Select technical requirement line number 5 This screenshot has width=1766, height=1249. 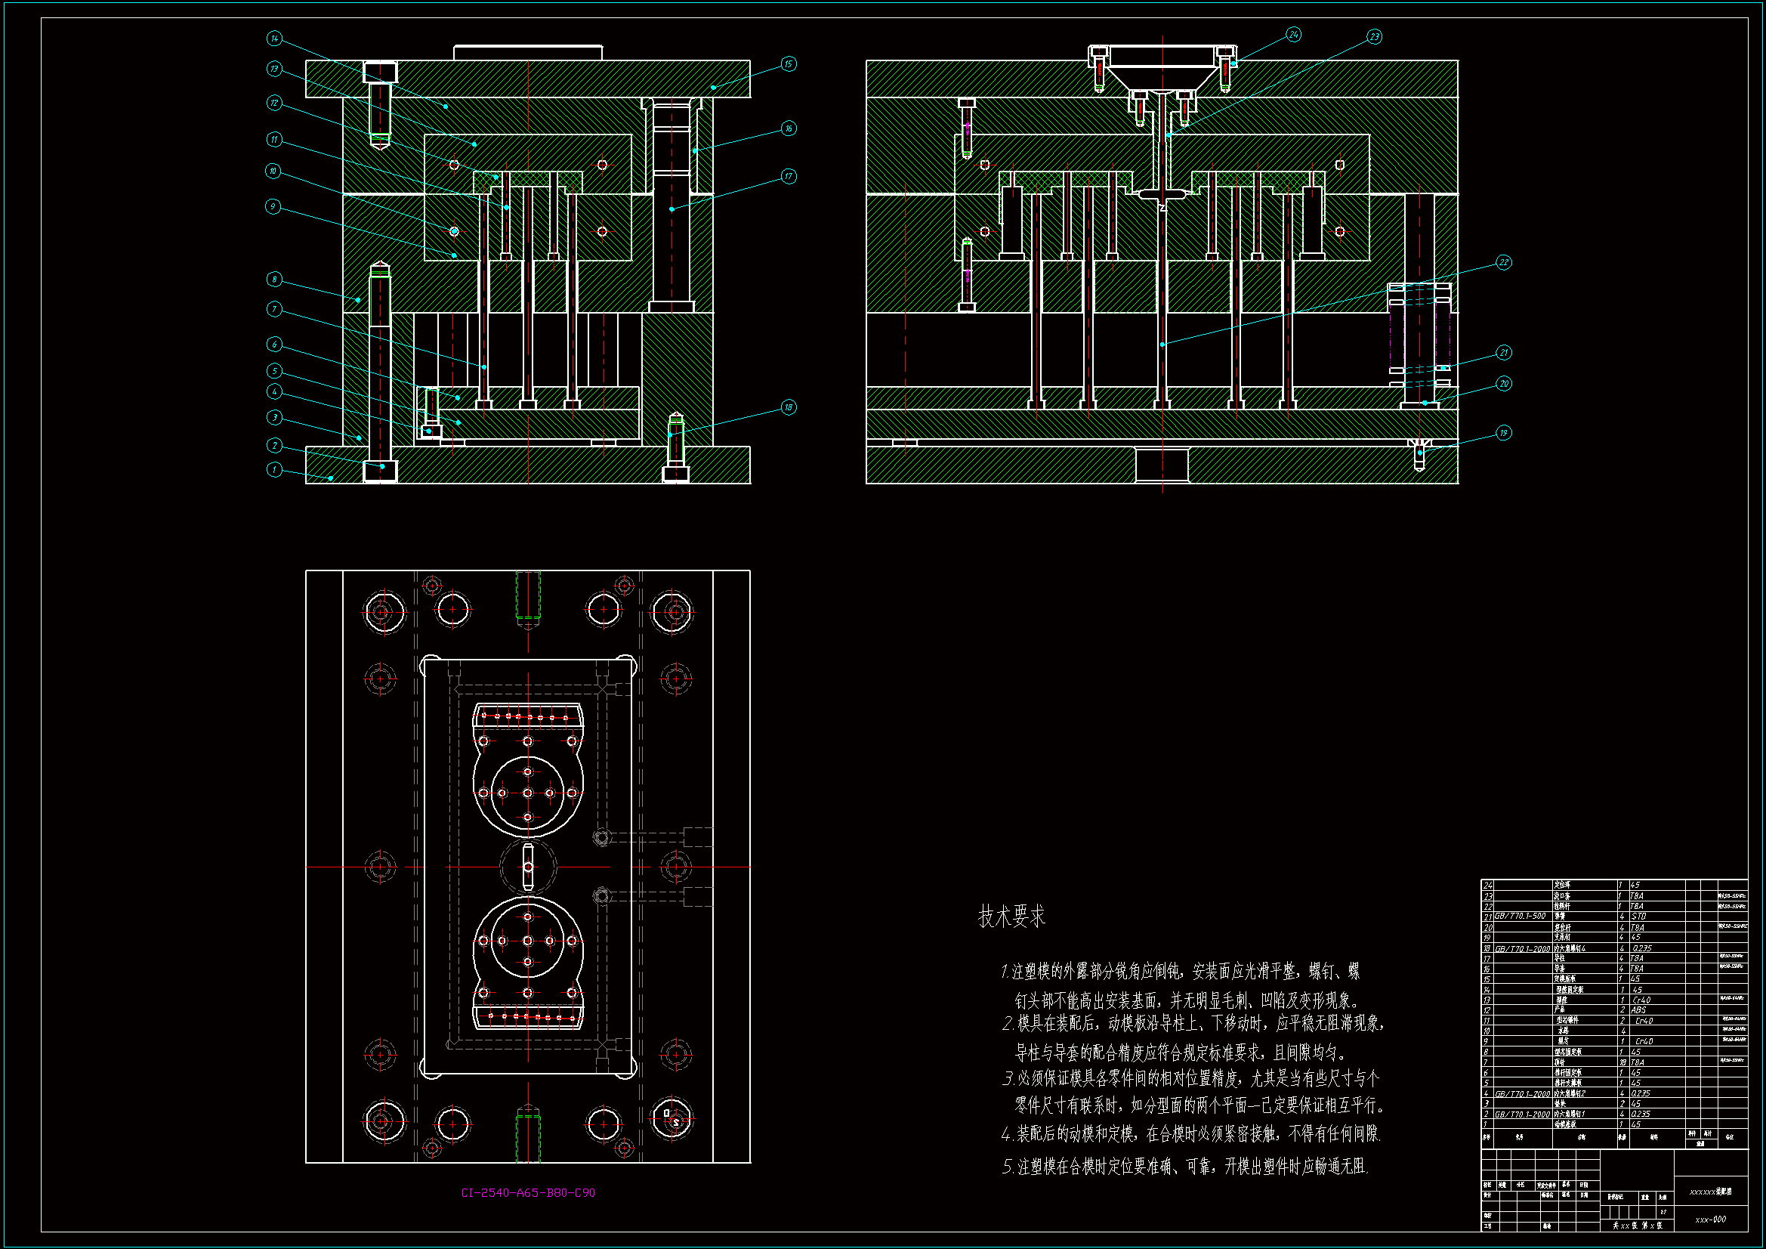[x=1184, y=1167]
